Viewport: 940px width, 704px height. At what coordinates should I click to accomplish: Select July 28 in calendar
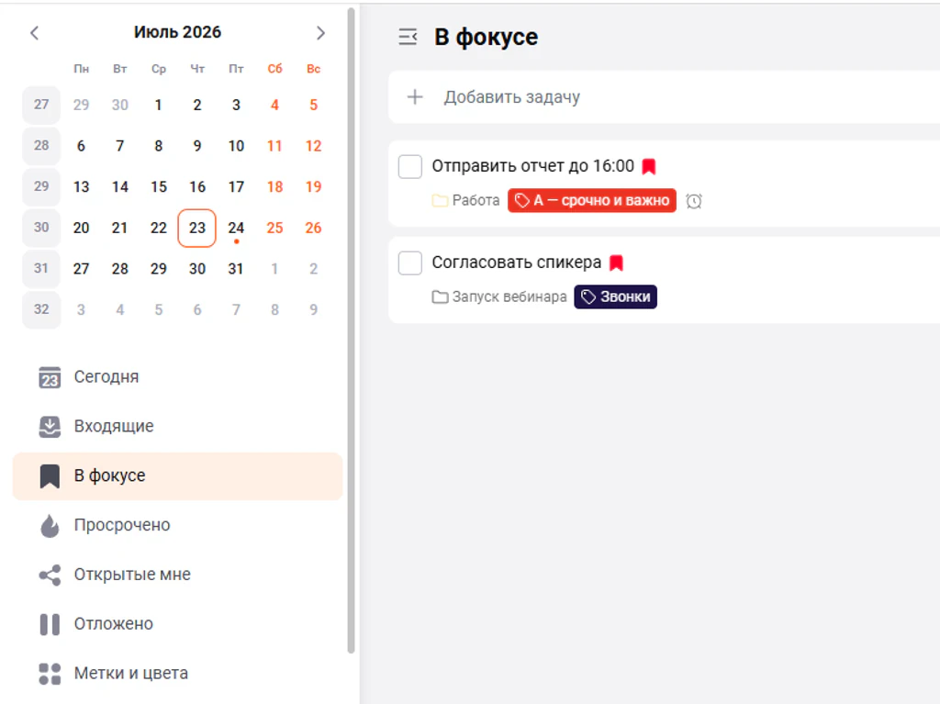(x=120, y=269)
